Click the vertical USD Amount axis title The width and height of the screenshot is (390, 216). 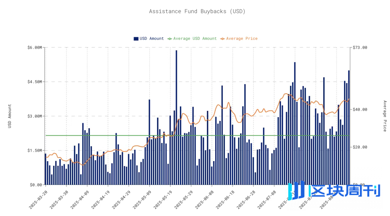point(10,116)
